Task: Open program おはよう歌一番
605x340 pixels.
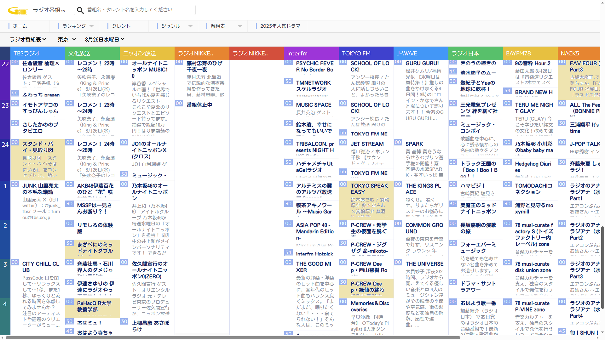Action: (478, 303)
